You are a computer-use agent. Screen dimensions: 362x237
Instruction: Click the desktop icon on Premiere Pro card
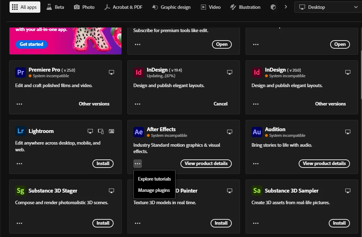click(111, 72)
